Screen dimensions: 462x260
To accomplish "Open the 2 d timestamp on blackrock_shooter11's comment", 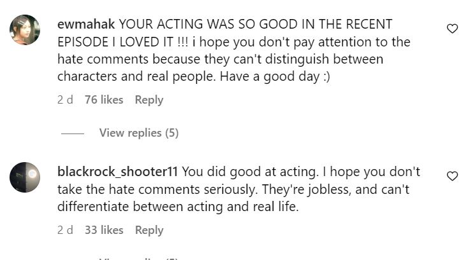I will (65, 230).
